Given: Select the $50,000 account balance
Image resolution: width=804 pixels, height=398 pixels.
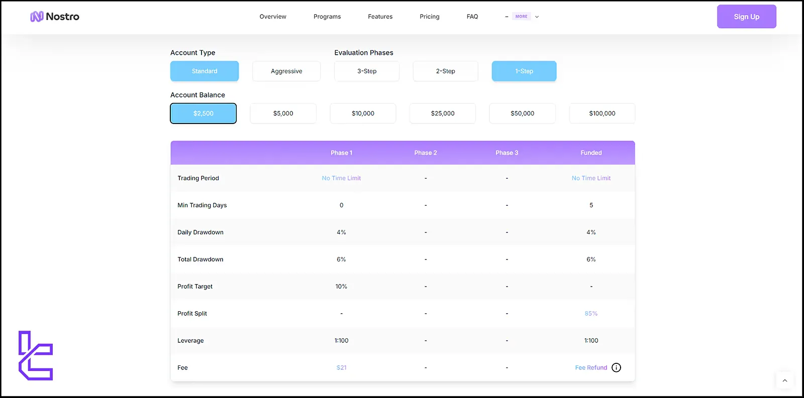Looking at the screenshot, I should tap(523, 113).
